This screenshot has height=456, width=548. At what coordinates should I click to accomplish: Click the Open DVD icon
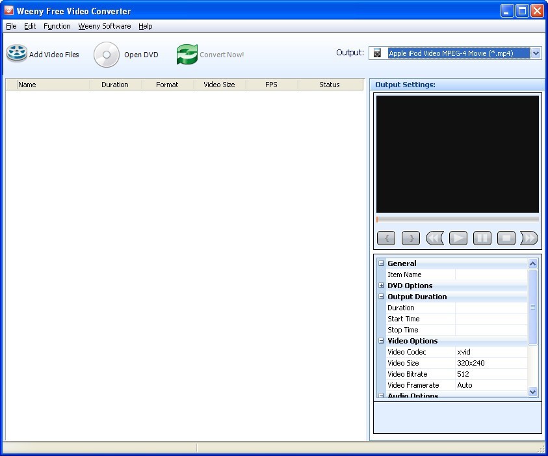[106, 54]
